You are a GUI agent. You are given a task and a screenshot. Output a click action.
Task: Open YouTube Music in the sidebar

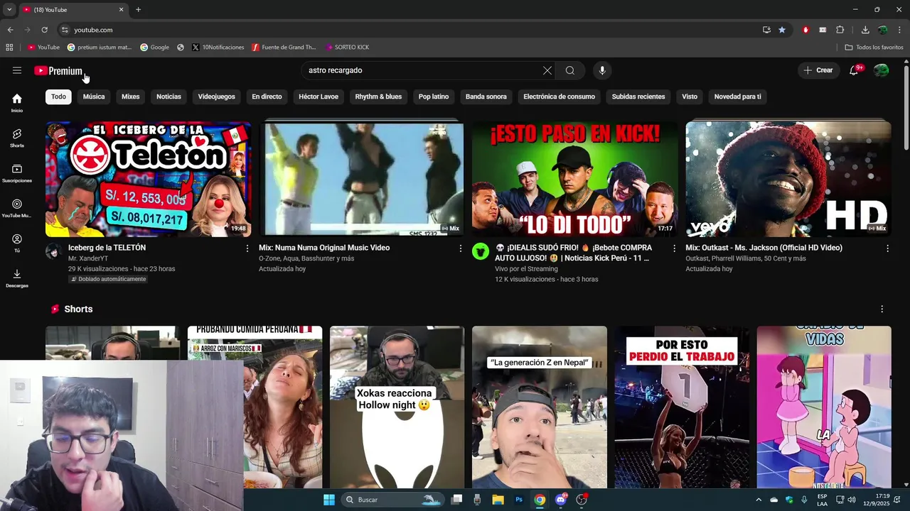pos(17,208)
